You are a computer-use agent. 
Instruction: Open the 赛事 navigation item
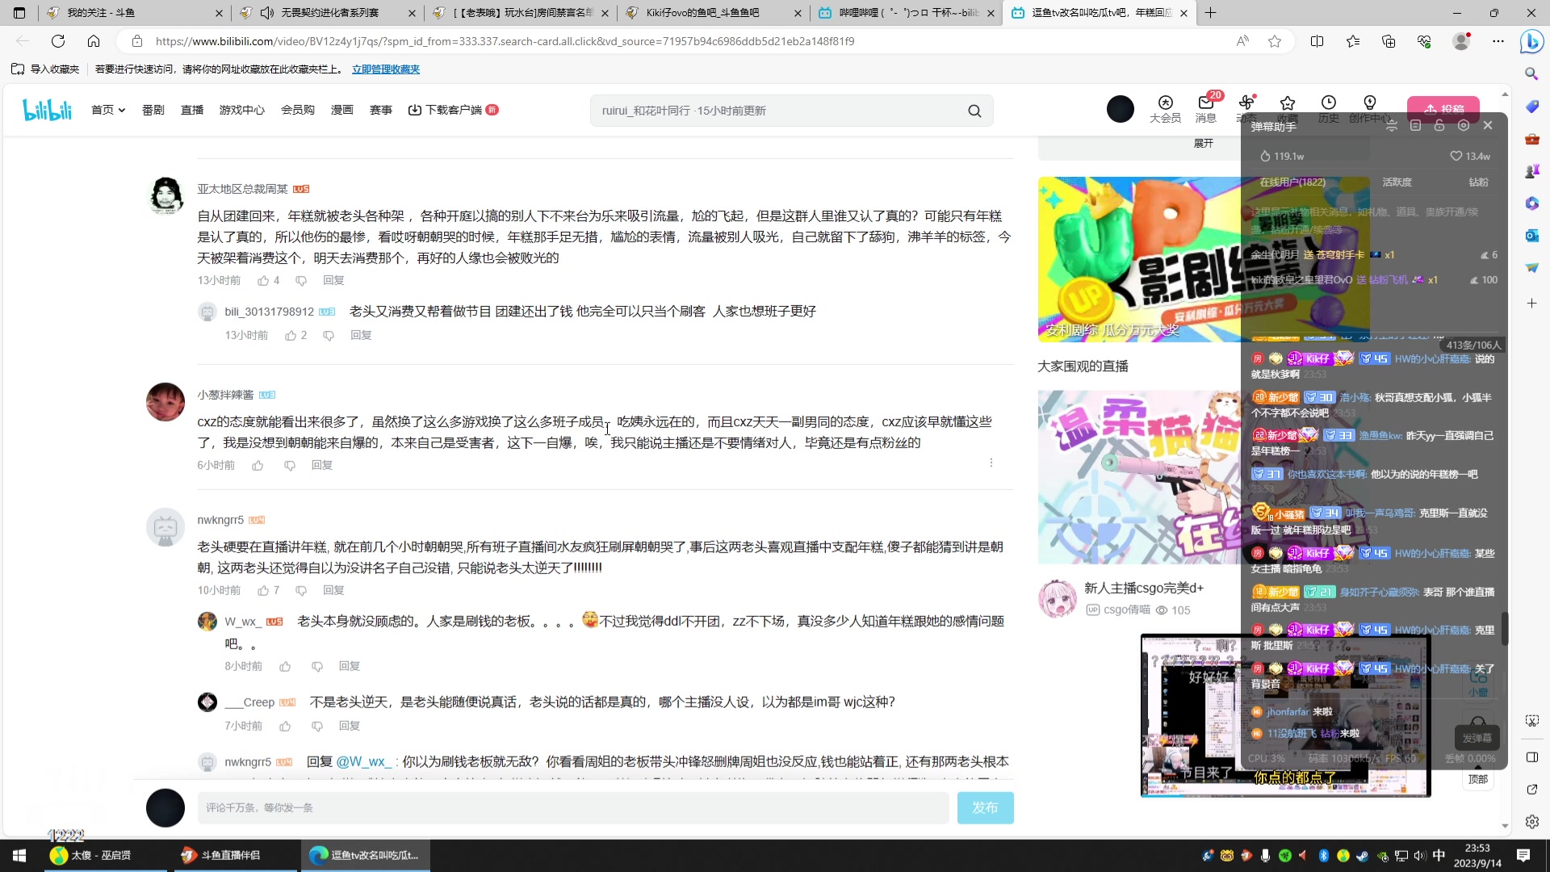[x=381, y=110]
